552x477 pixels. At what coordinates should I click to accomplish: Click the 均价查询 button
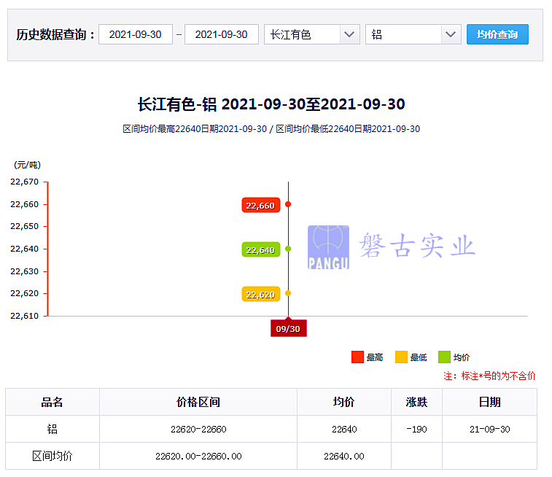(x=497, y=34)
